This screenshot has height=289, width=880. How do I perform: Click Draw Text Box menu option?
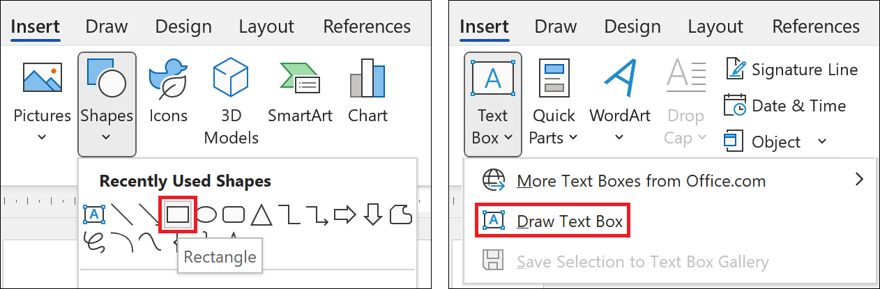(553, 221)
